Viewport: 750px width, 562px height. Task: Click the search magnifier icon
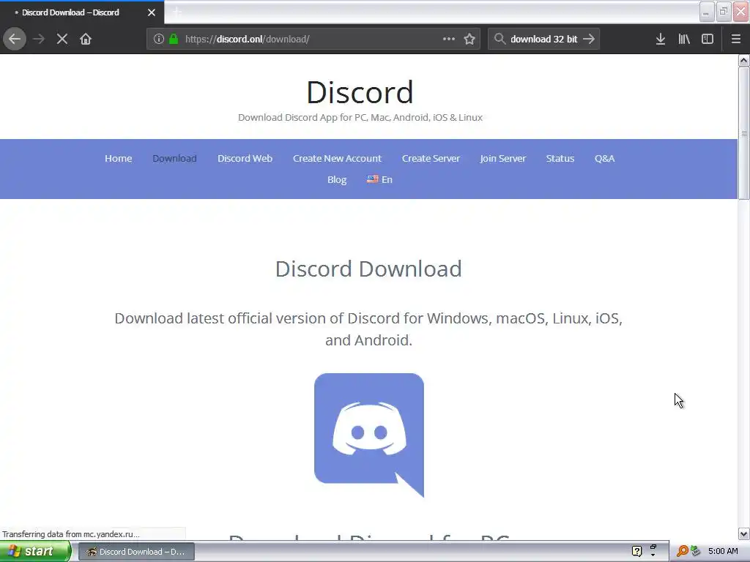point(500,39)
